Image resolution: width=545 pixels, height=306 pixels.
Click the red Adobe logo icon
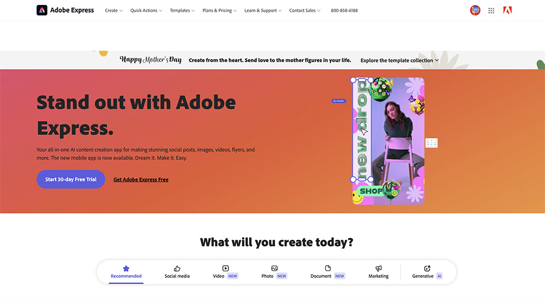pos(507,10)
